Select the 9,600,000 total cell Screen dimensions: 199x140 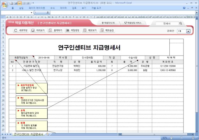coord(128,70)
